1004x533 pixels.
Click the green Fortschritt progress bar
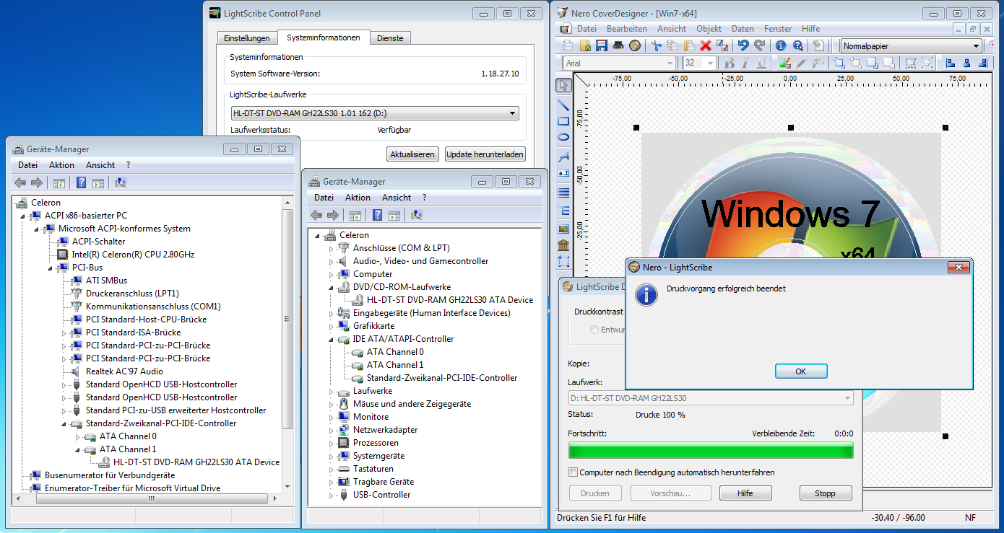pyautogui.click(x=711, y=451)
